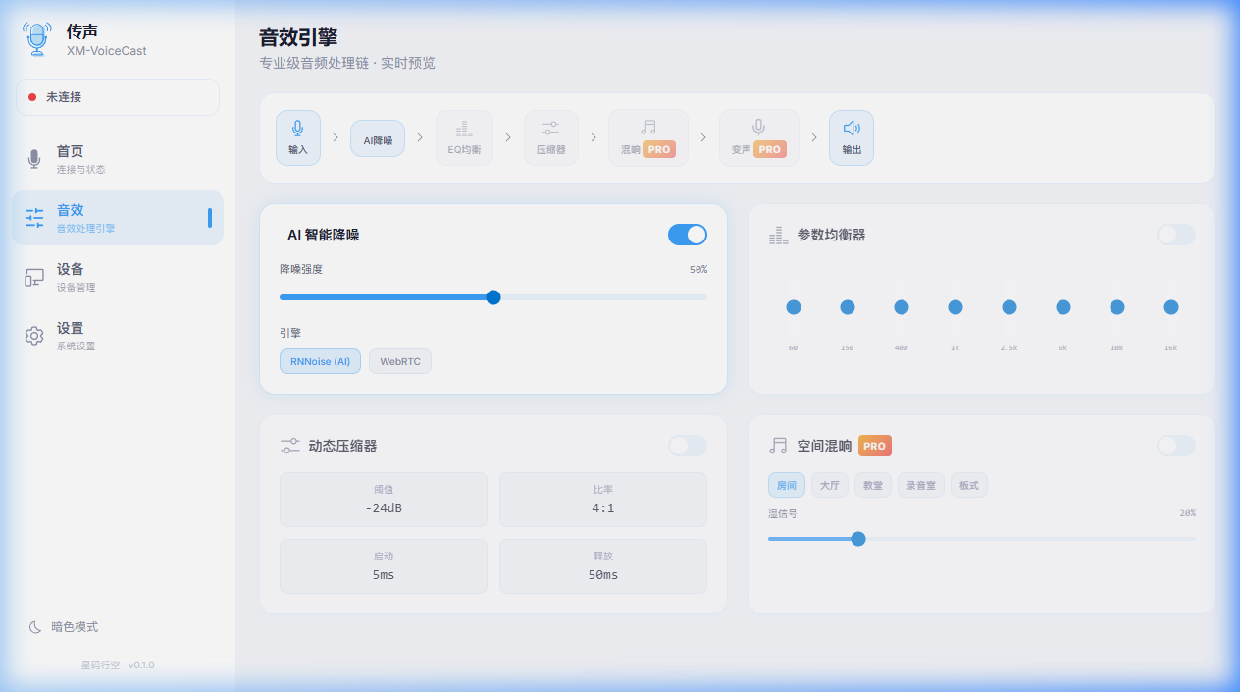Select the 房间 reverb preset

tap(787, 485)
